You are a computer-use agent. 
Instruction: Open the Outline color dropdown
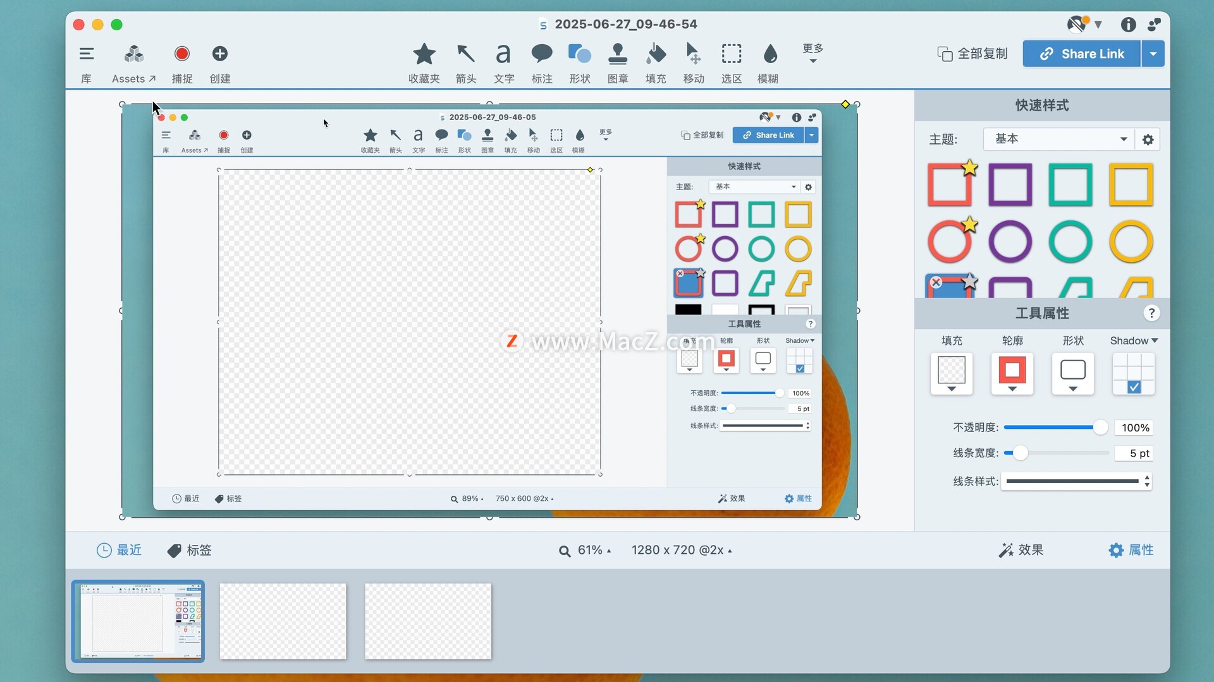tap(1012, 374)
